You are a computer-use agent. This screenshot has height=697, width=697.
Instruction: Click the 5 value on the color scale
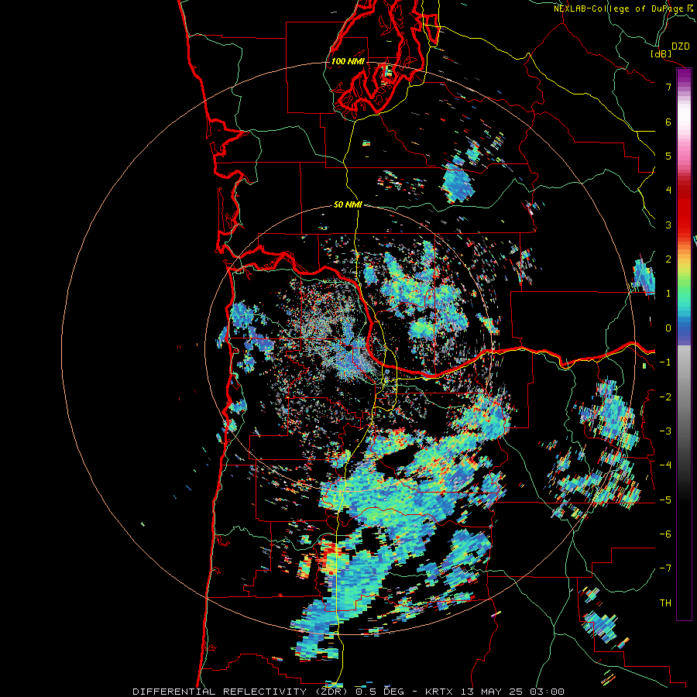[x=668, y=156]
